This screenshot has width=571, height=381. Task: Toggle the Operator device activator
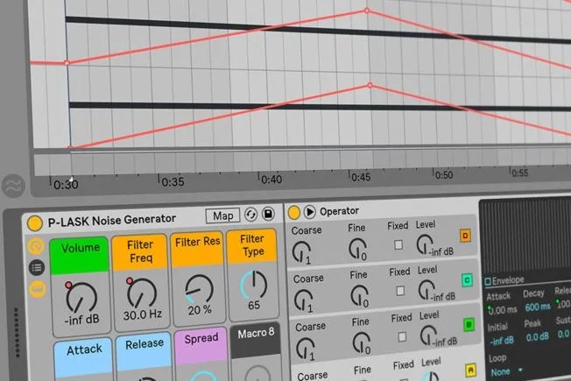[294, 212]
